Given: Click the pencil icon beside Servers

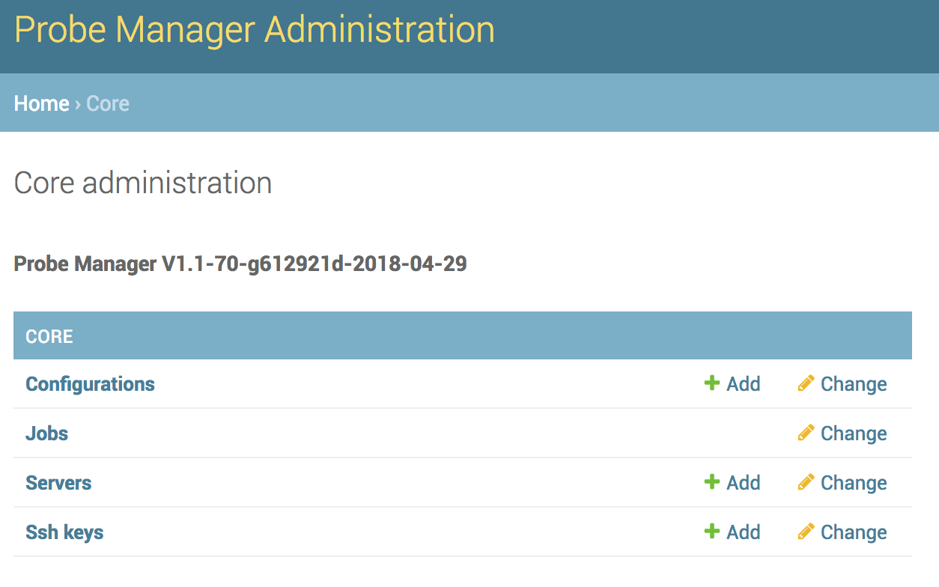Looking at the screenshot, I should (805, 482).
